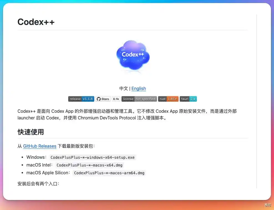Image resolution: width=274 pixels, height=210 pixels.
Task: Click the tauri 2.x badge
Action: [188, 99]
